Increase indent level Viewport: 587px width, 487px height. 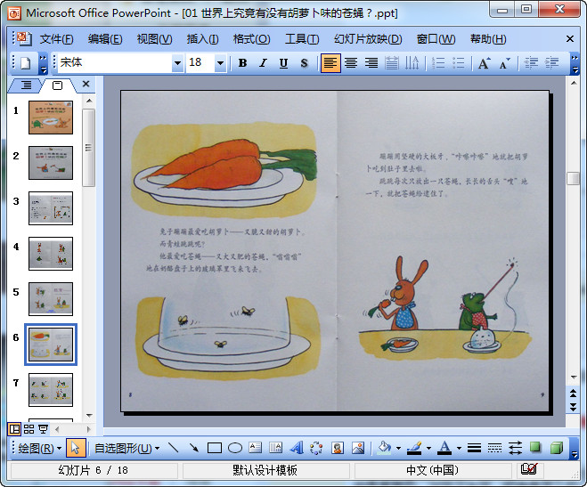point(551,63)
